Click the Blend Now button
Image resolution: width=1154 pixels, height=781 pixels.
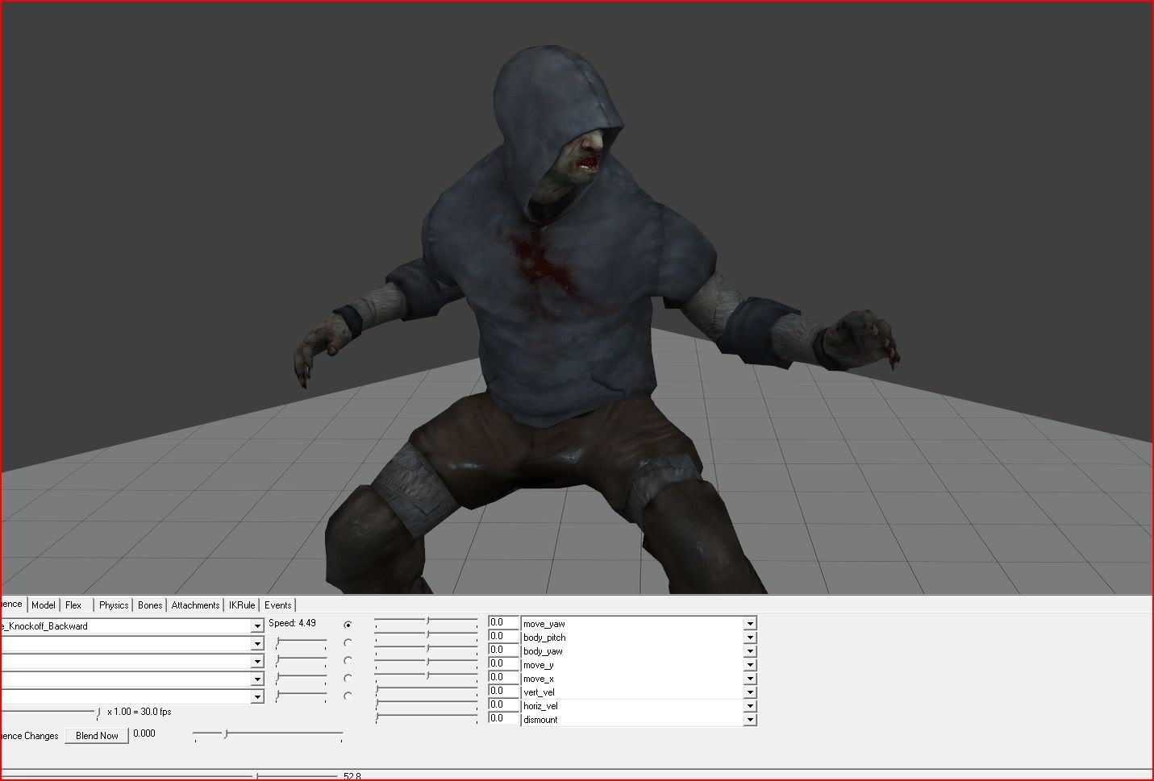click(x=97, y=736)
